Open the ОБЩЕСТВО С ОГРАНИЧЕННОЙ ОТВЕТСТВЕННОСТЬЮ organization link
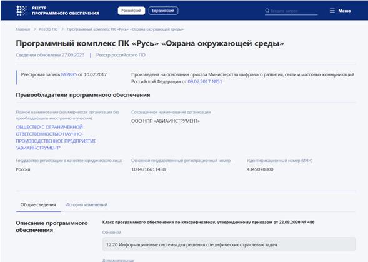Viewport: 368px width, 262px height. 56,138
